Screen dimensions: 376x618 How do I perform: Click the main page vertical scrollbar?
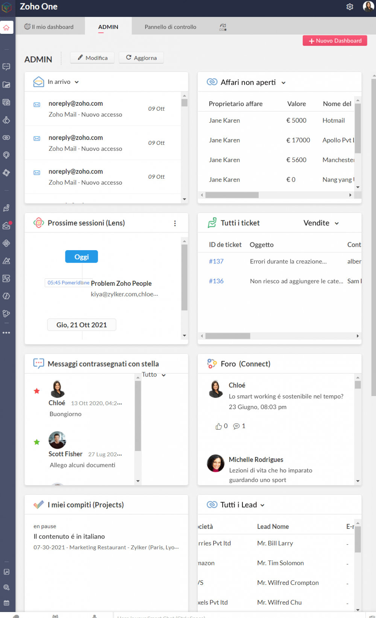[373, 237]
